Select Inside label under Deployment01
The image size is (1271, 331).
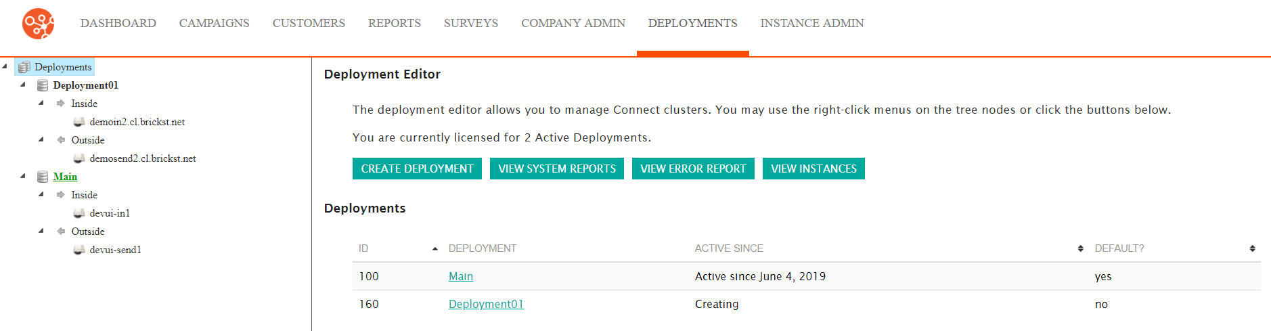tap(85, 104)
